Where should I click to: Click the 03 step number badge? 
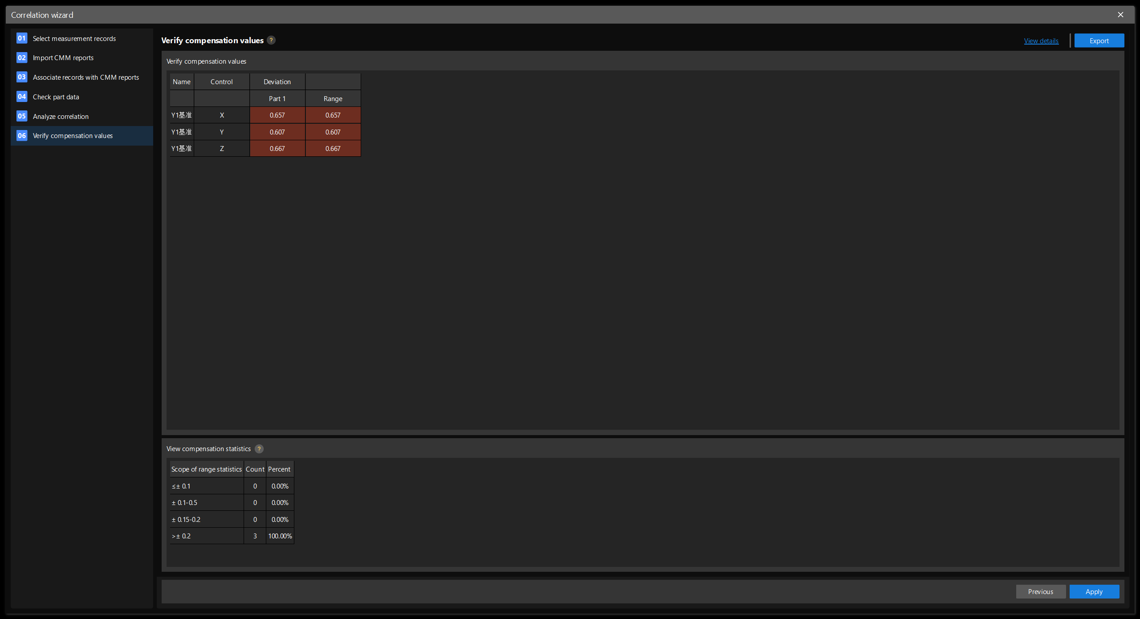[x=22, y=77]
